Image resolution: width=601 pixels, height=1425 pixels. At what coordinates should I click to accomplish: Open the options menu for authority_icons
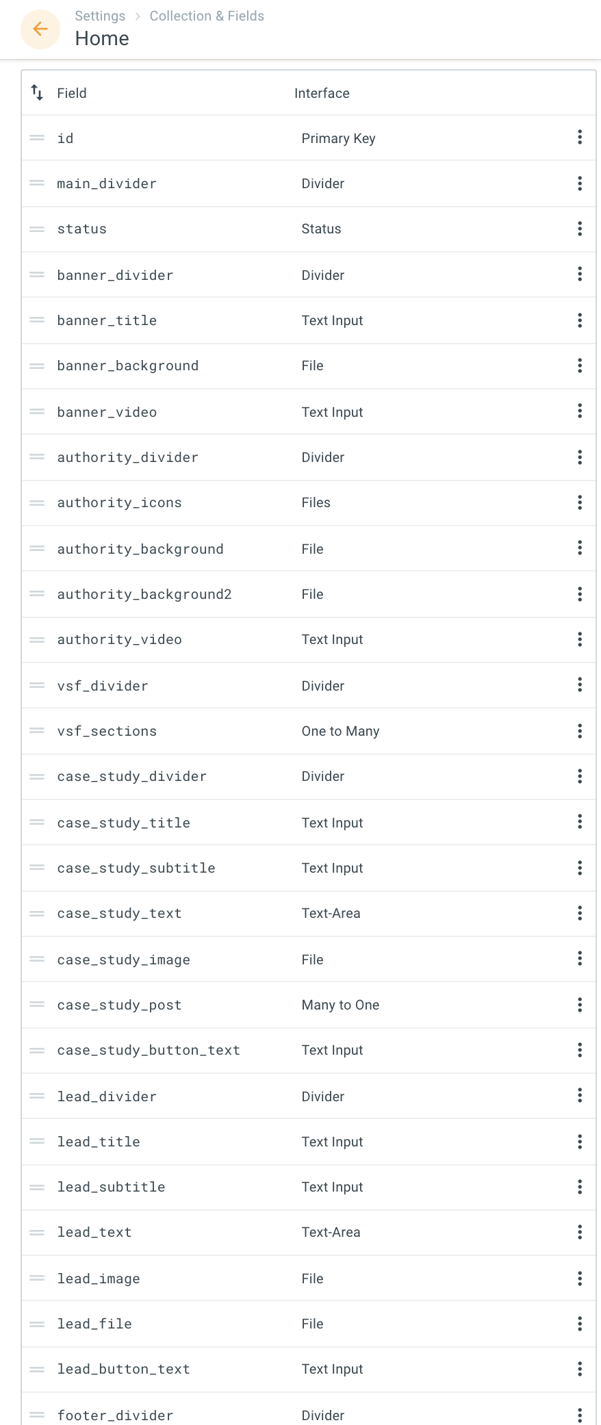click(579, 502)
